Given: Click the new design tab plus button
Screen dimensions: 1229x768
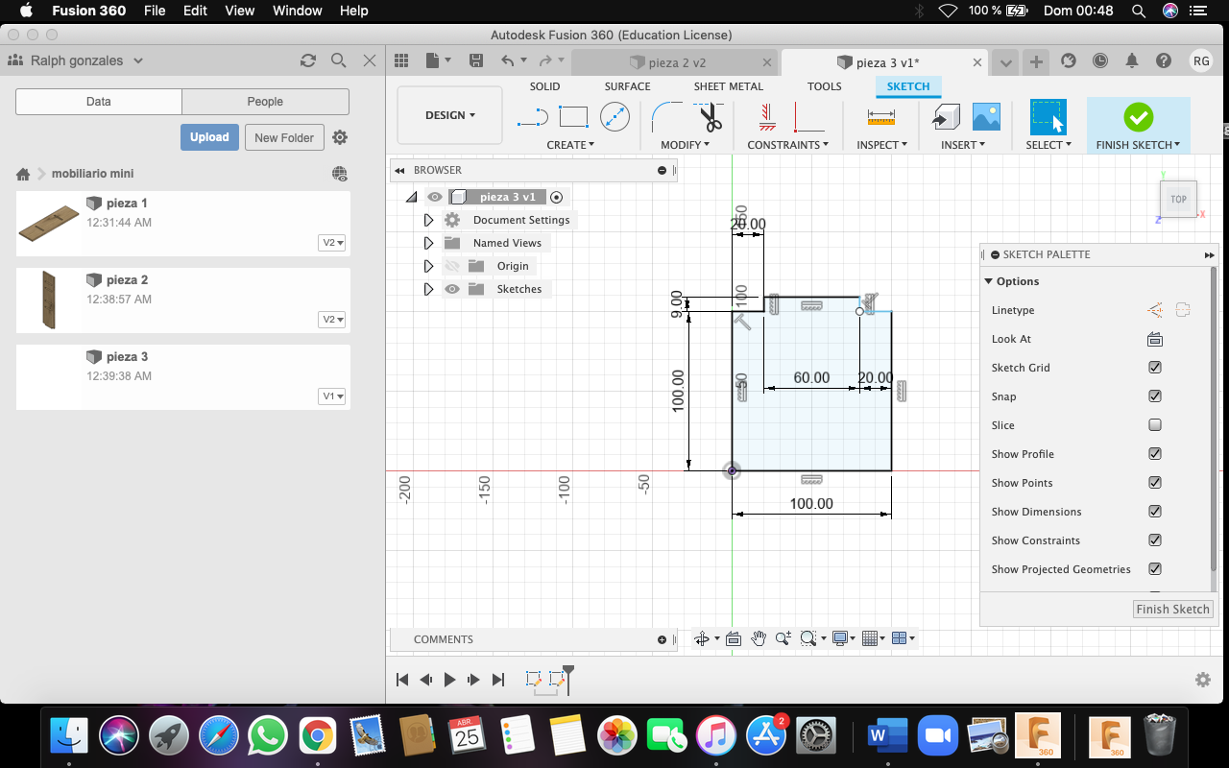Looking at the screenshot, I should [1036, 61].
